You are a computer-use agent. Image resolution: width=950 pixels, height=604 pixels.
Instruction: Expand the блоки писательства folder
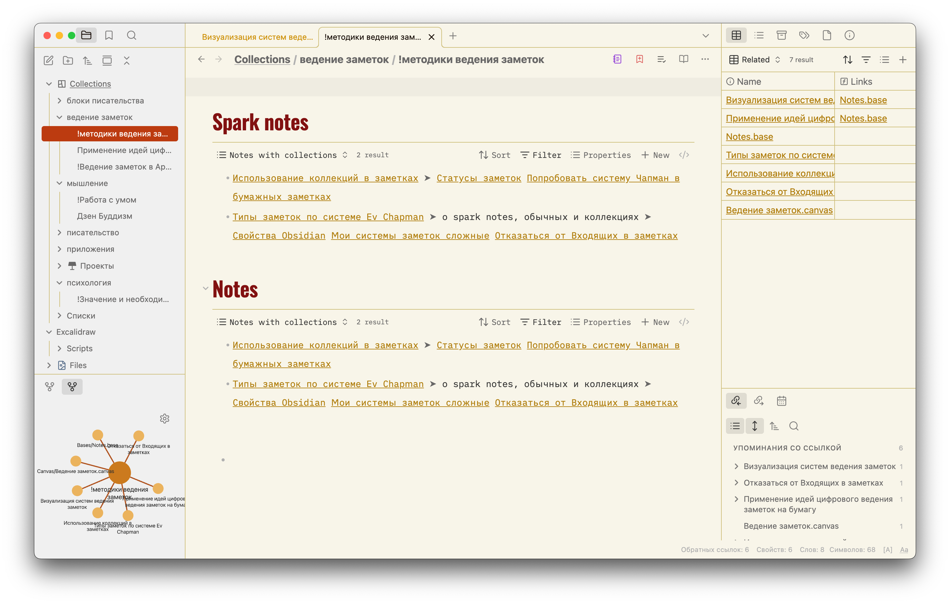[59, 101]
